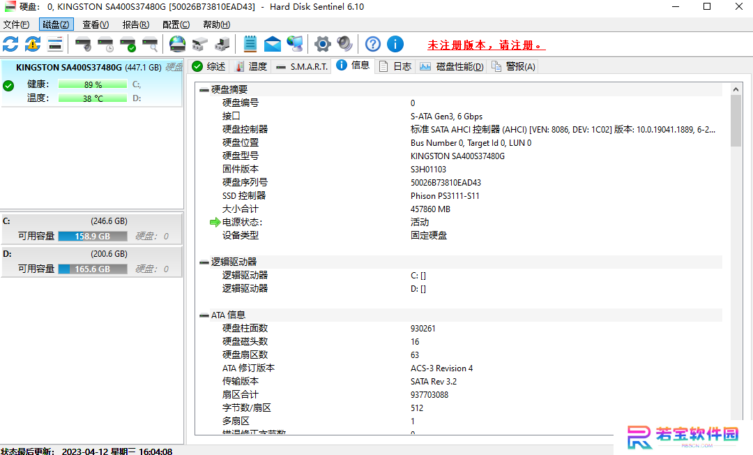Click the blue question mark help icon

(x=372, y=44)
